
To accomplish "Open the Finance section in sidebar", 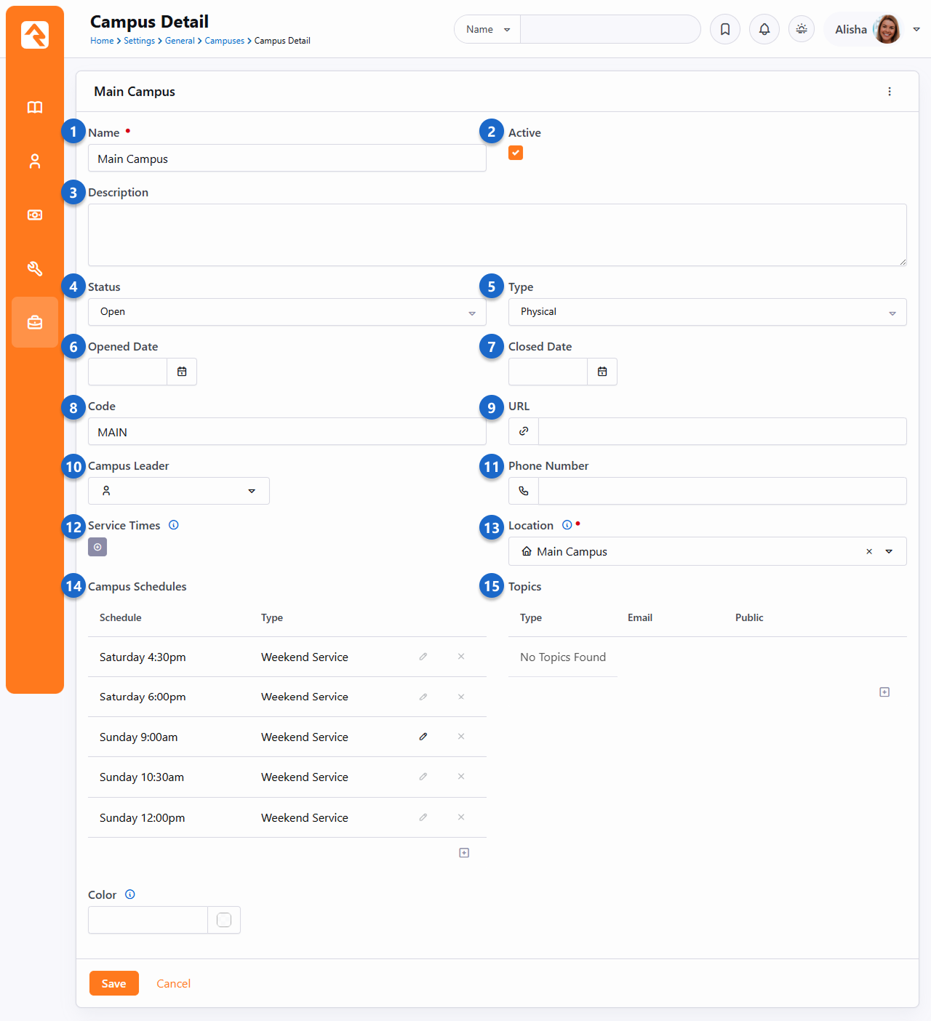I will [35, 215].
